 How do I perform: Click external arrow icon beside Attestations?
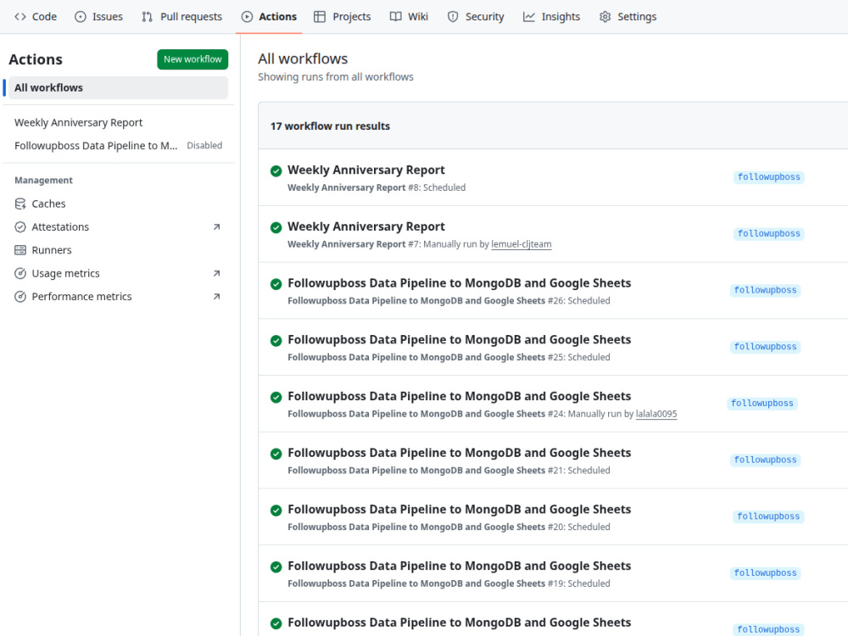click(216, 227)
